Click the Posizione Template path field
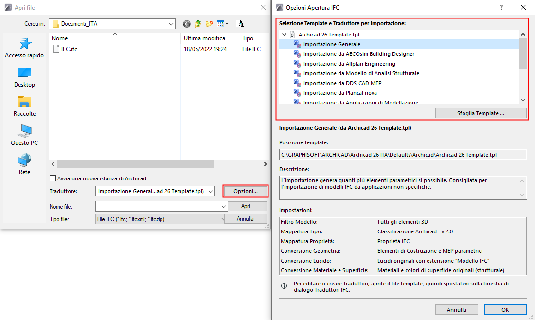Screen dimensions: 535x320 (403, 155)
